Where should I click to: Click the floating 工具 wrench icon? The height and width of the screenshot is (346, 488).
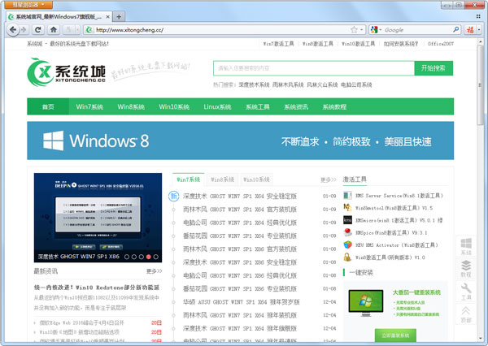tap(466, 292)
